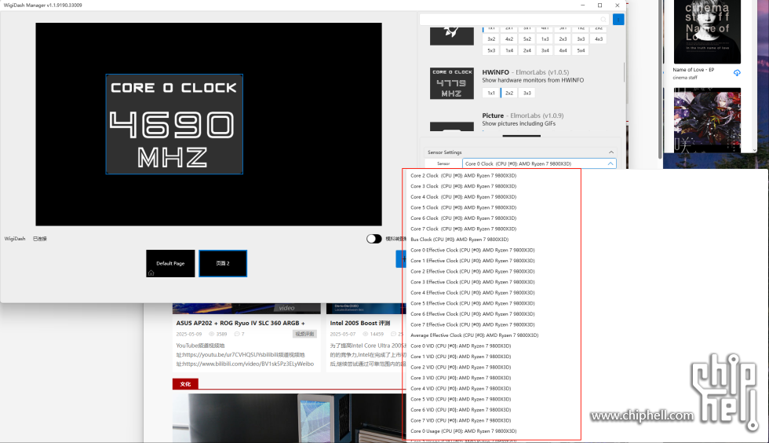Pick 4x2 size for the rocket widget
This screenshot has width=769, height=443.
click(x=509, y=38)
